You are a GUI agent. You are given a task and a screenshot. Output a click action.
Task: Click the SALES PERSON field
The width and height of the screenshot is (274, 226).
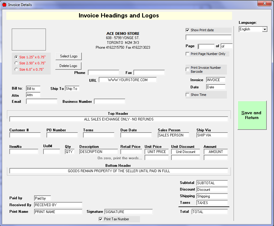click(174, 135)
